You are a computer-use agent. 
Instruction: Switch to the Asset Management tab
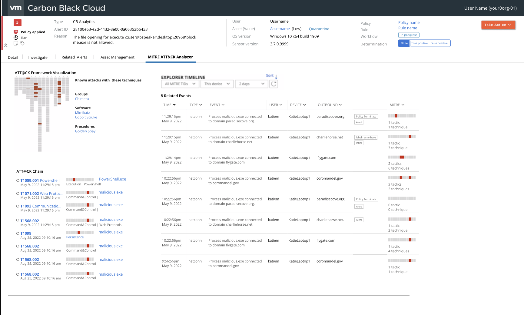tap(118, 57)
